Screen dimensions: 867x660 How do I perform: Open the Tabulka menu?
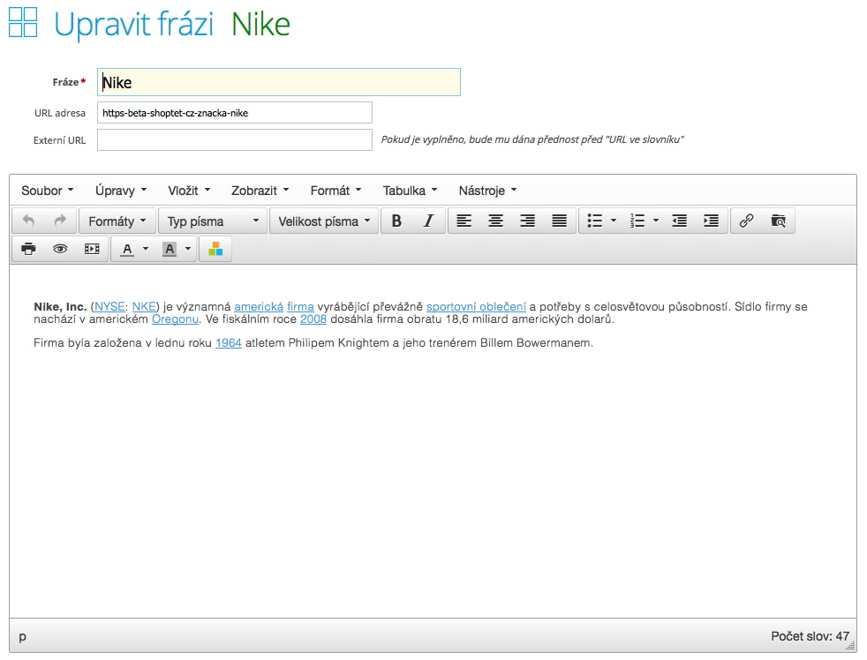(x=410, y=191)
